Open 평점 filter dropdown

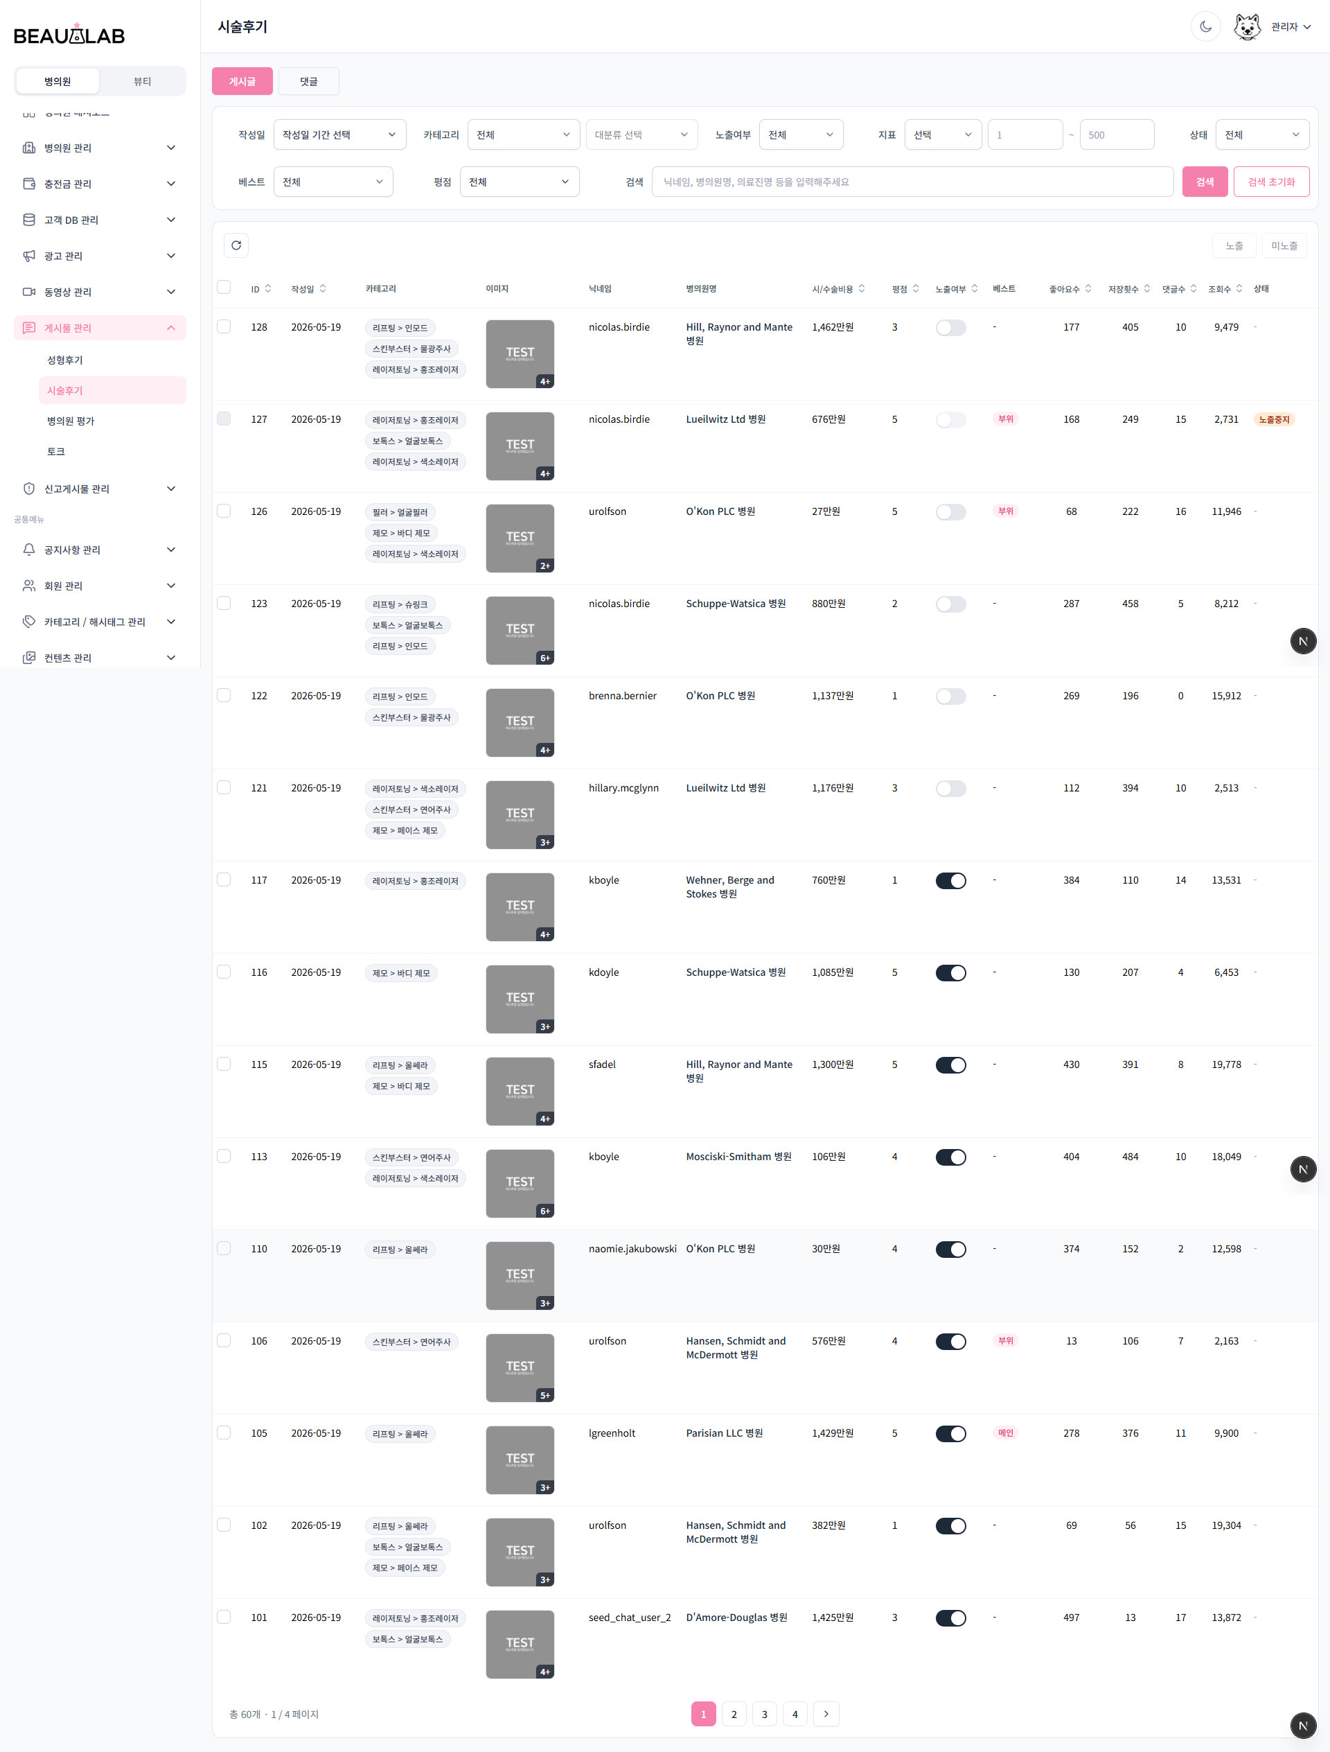click(520, 182)
